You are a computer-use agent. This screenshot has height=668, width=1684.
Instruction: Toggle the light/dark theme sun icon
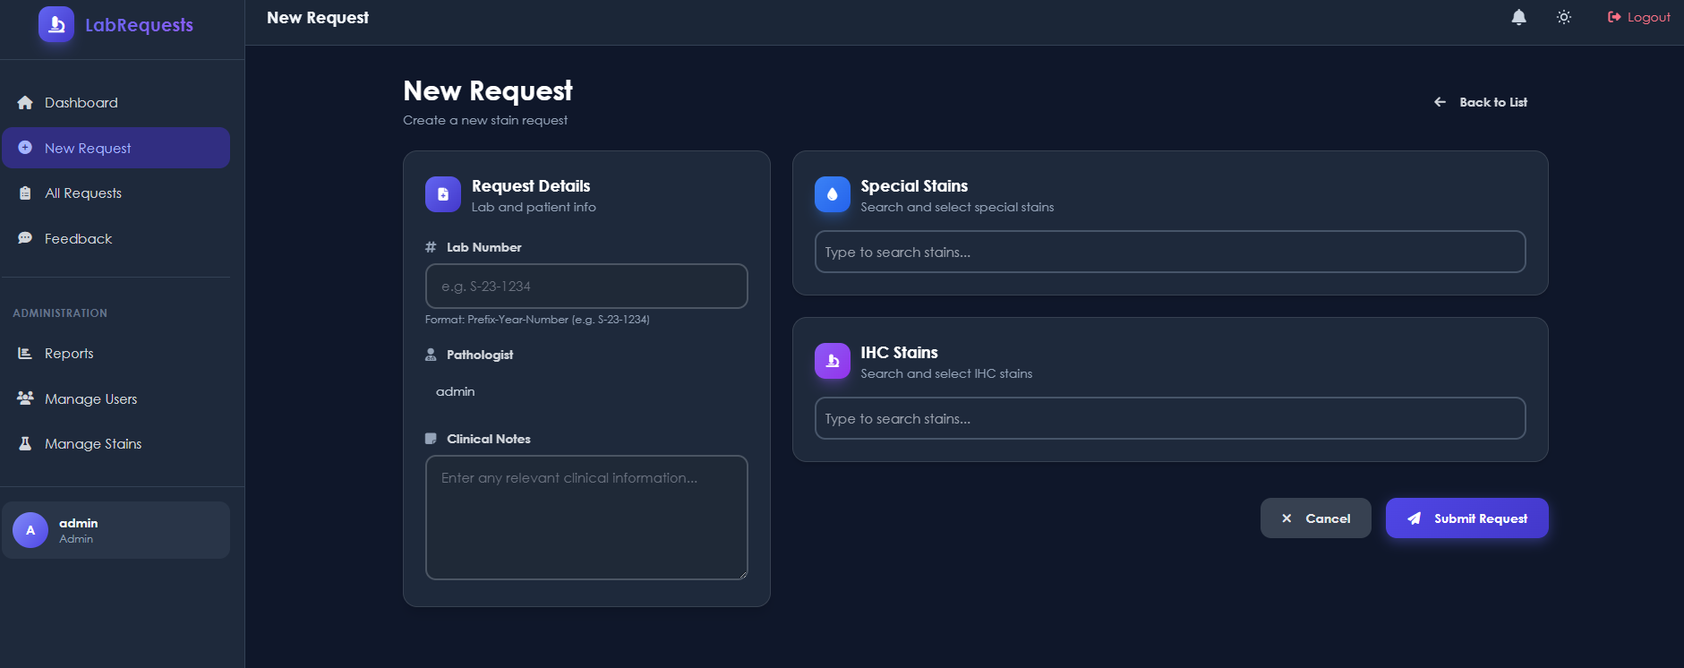tap(1564, 17)
